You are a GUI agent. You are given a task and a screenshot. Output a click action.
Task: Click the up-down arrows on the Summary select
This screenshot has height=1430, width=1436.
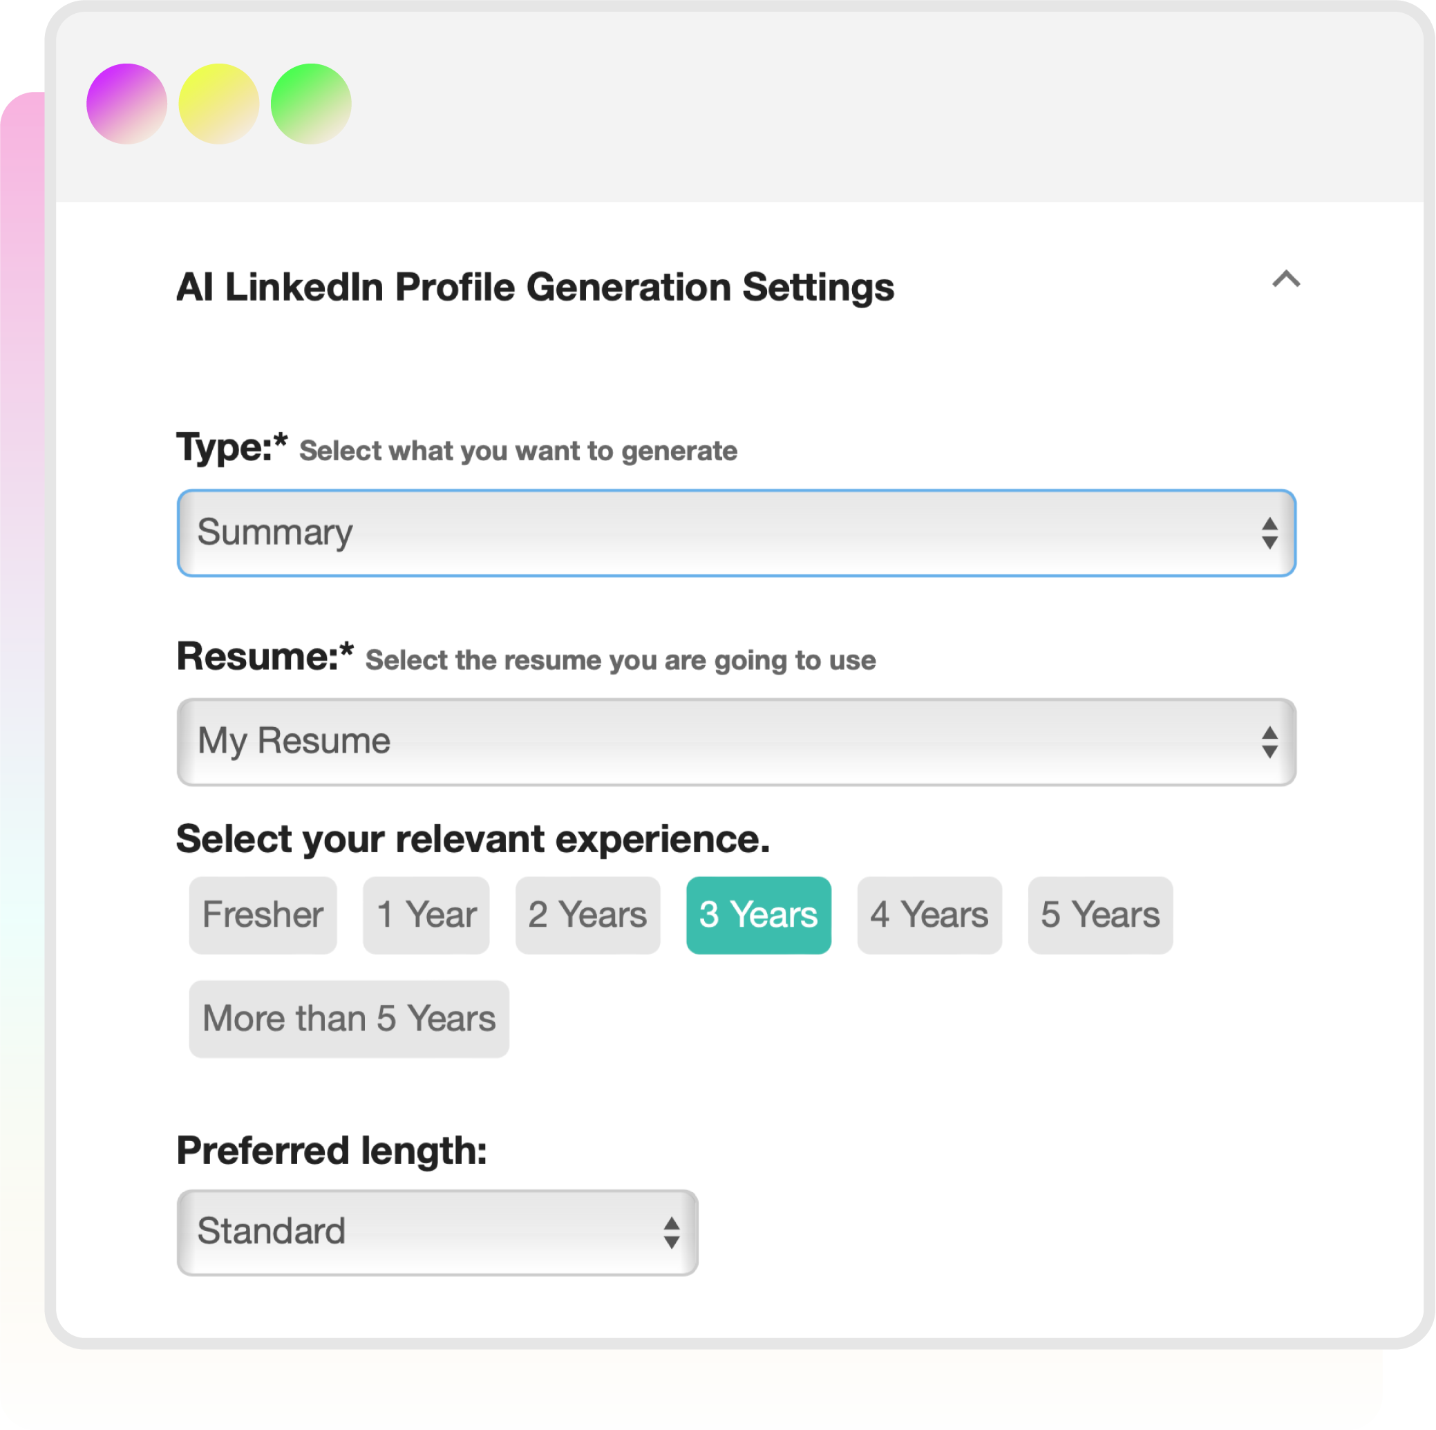click(1269, 534)
